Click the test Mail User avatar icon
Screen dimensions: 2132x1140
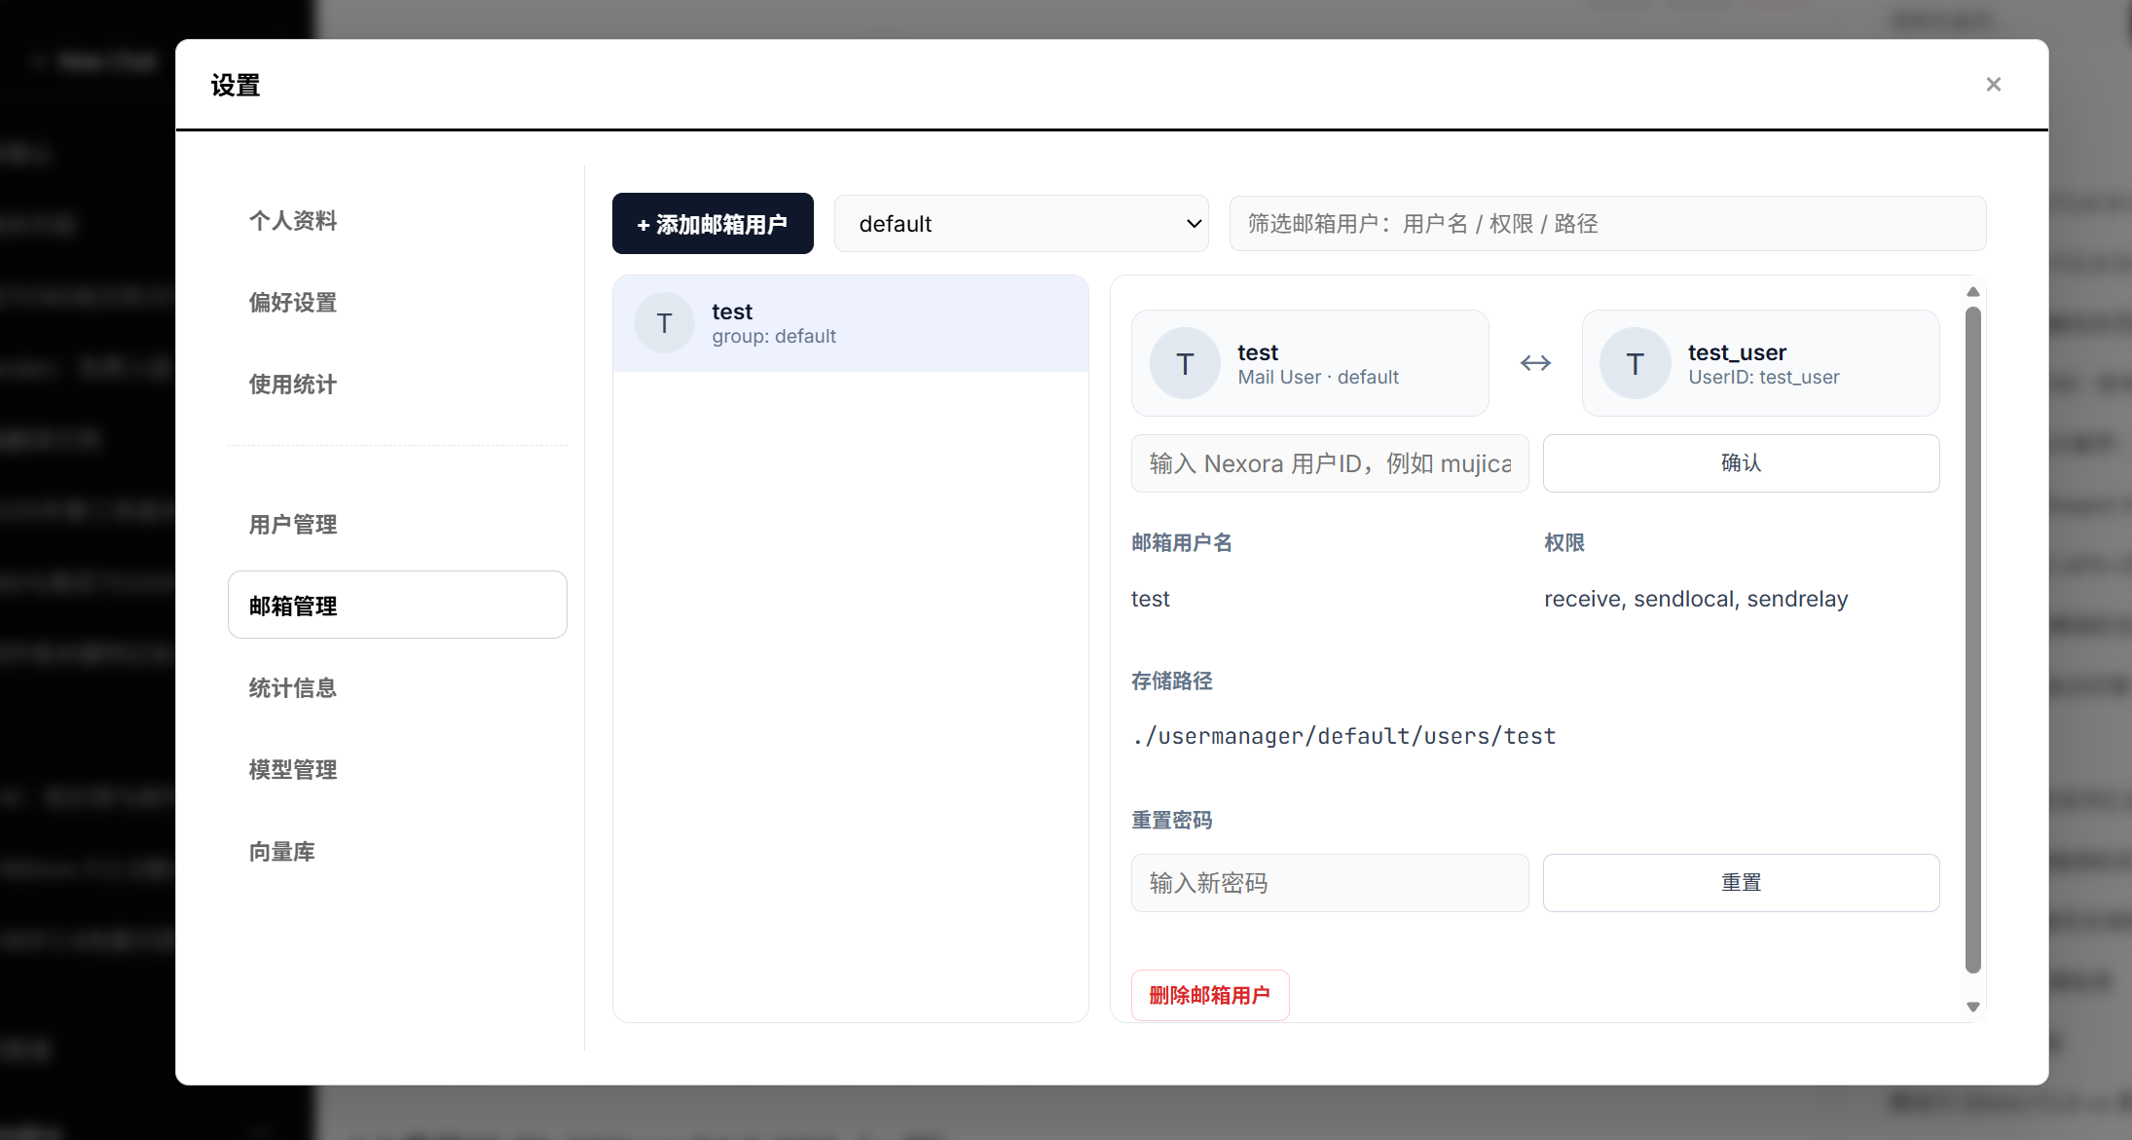[1185, 364]
